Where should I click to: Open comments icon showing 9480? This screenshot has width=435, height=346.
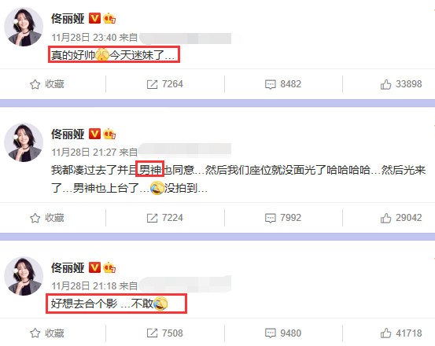coord(271,333)
